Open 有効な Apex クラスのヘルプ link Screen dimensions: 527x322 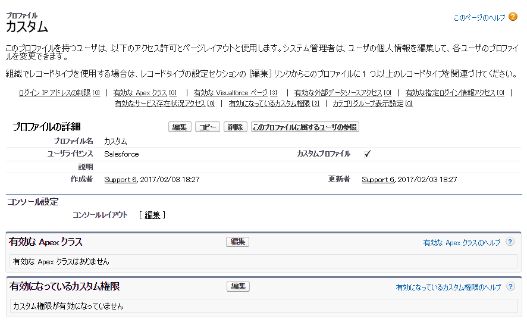pyautogui.click(x=462, y=243)
